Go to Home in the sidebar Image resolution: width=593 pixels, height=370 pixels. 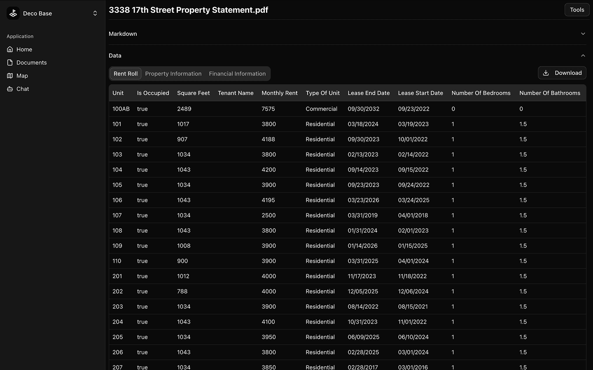point(53,49)
